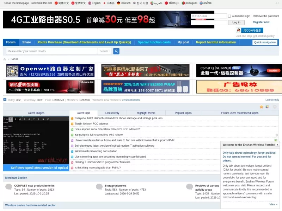Click the password input field
Viewport: 282px width, 211px height.
coord(209,23)
